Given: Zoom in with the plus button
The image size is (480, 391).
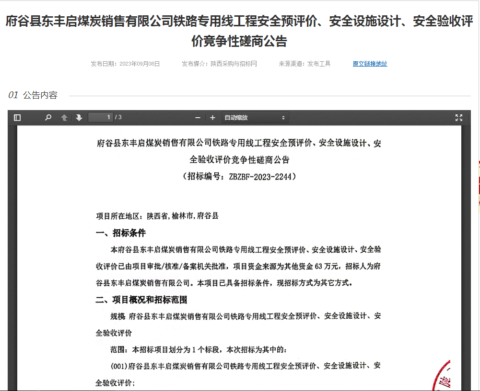Looking at the screenshot, I should point(213,118).
